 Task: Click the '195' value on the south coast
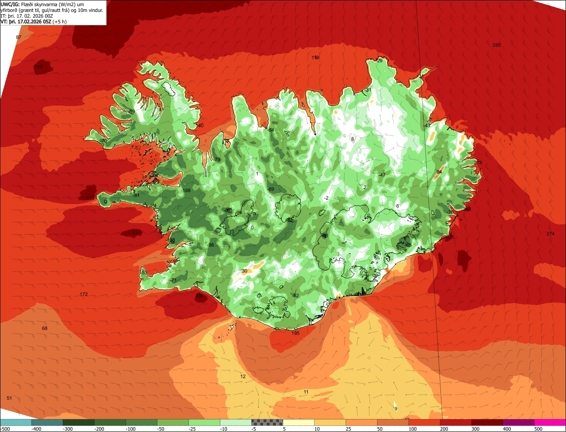(296, 333)
